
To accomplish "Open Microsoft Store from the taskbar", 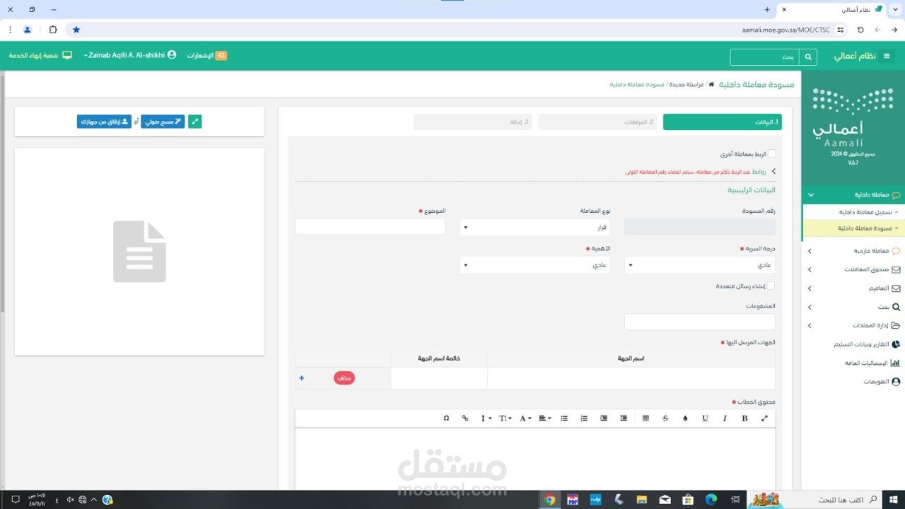I will [688, 500].
